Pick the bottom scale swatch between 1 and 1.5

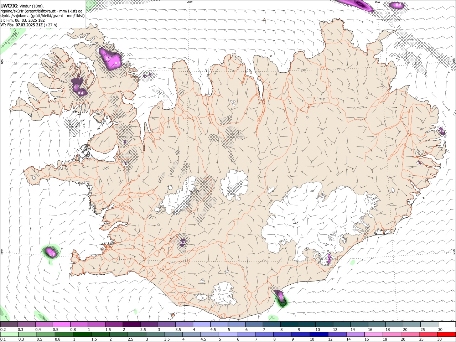[82, 334]
